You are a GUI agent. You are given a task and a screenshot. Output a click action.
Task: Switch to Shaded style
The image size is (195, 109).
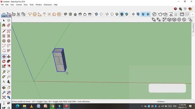click(x=117, y=14)
